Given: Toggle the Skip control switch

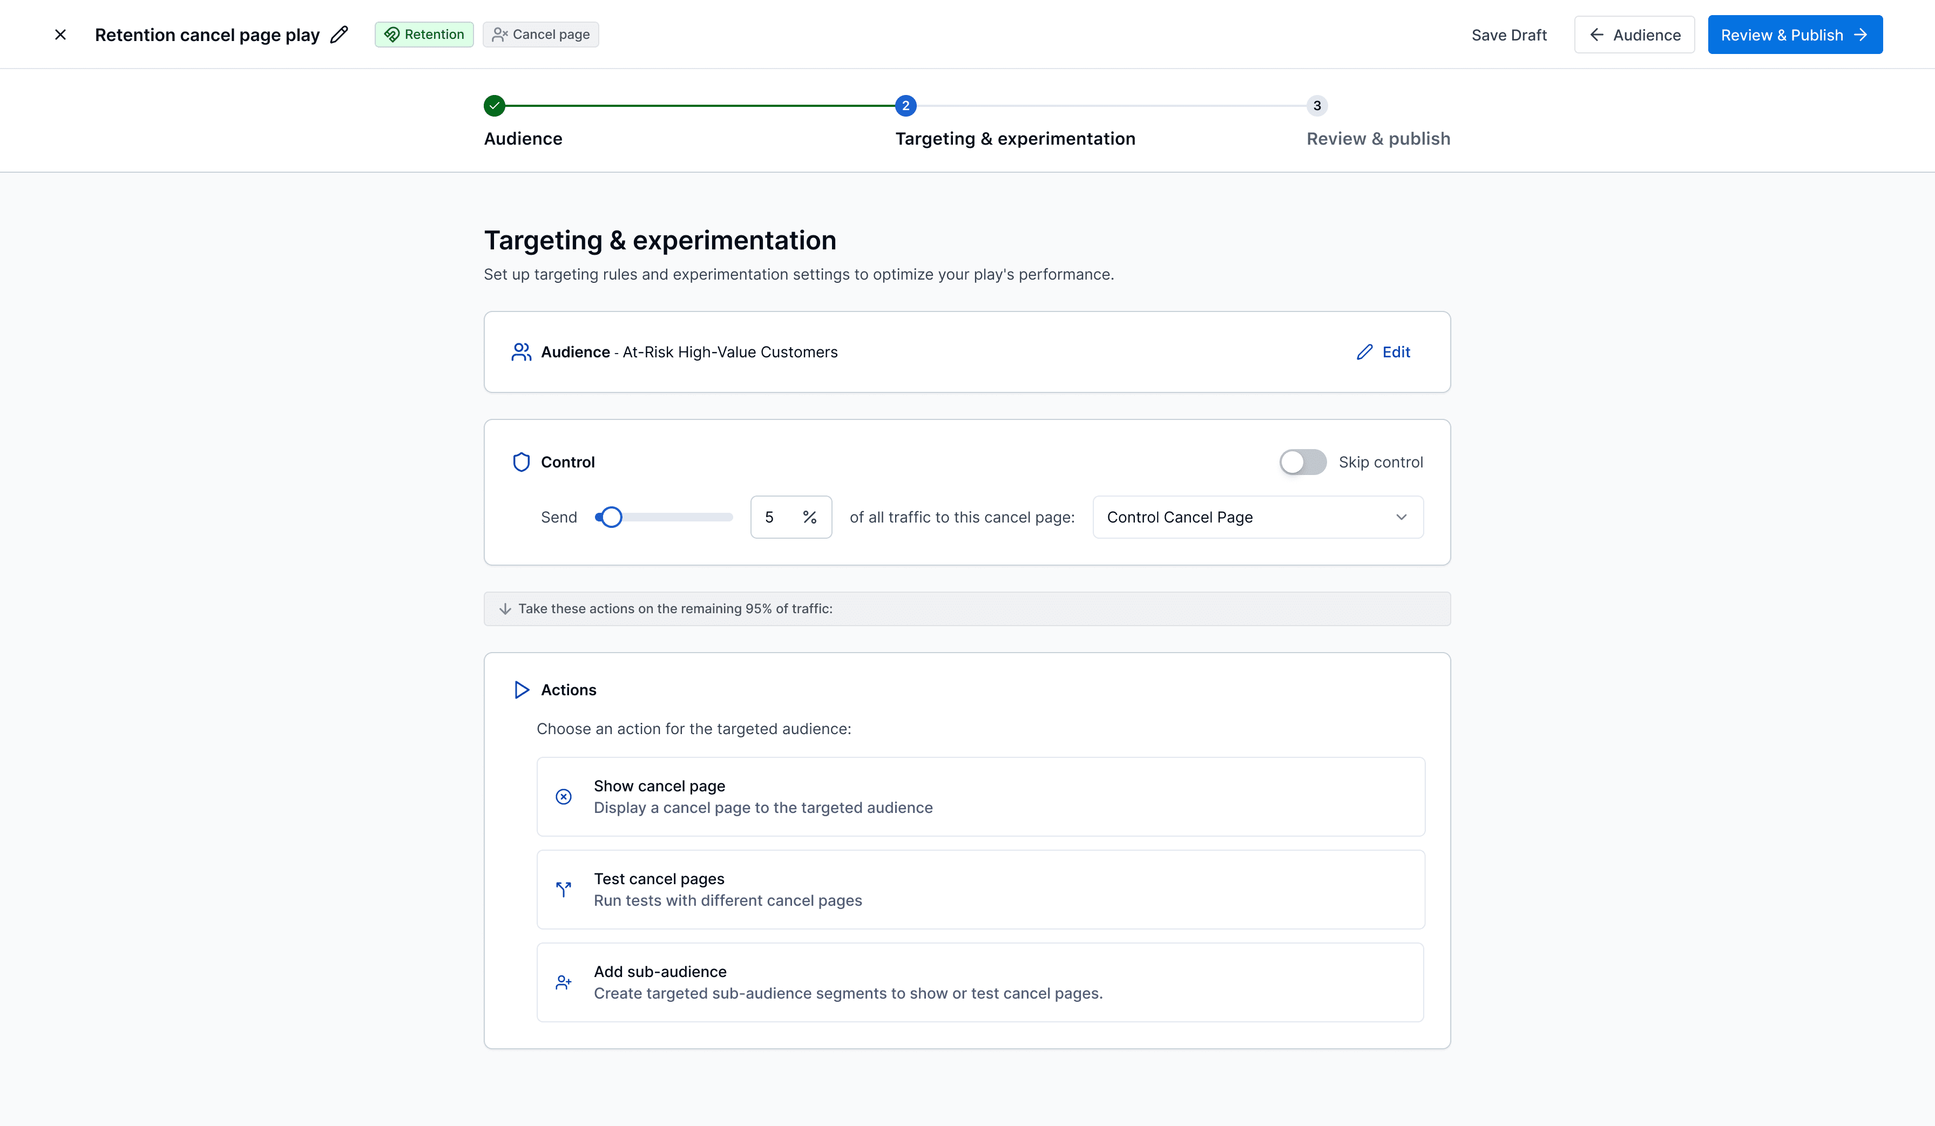Looking at the screenshot, I should 1302,462.
